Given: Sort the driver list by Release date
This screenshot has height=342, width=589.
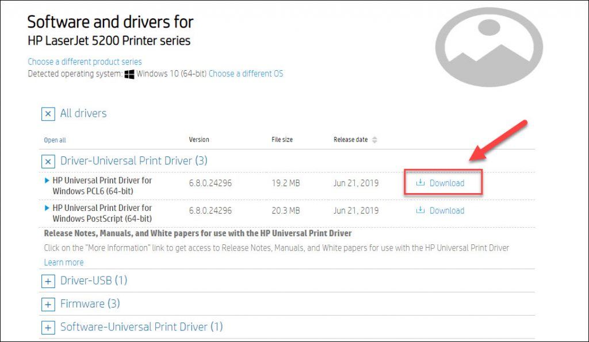Looking at the screenshot, I should (x=374, y=140).
